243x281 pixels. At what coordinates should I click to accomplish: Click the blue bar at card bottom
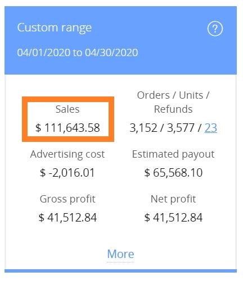120,271
